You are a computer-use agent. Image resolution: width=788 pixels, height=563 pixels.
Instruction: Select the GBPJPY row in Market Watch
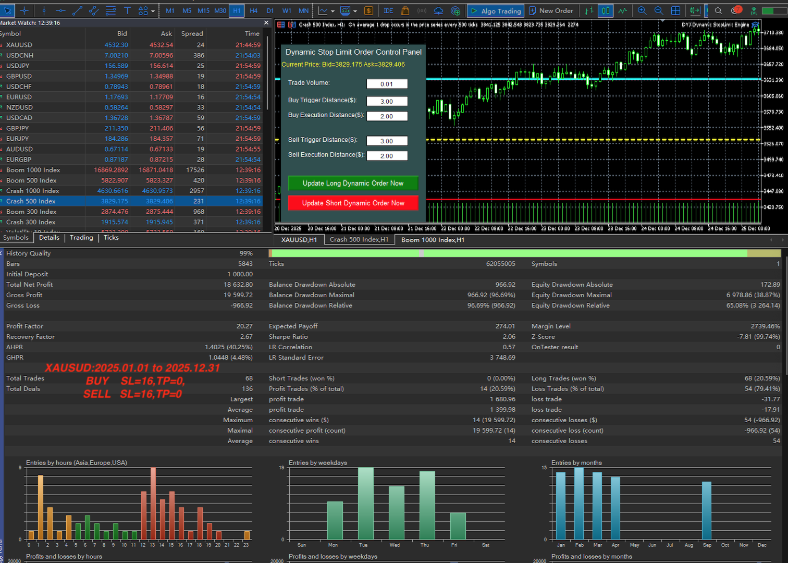pyautogui.click(x=131, y=128)
